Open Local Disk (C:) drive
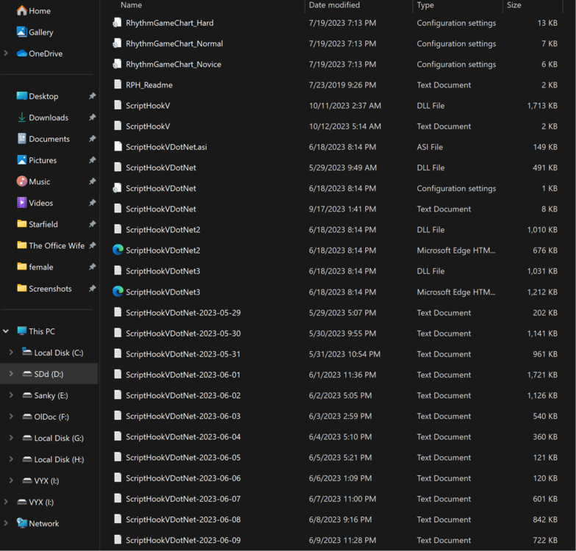576x551 pixels. [x=53, y=353]
